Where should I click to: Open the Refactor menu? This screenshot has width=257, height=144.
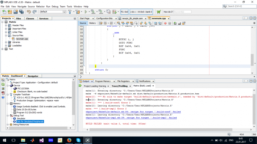(x=40, y=6)
